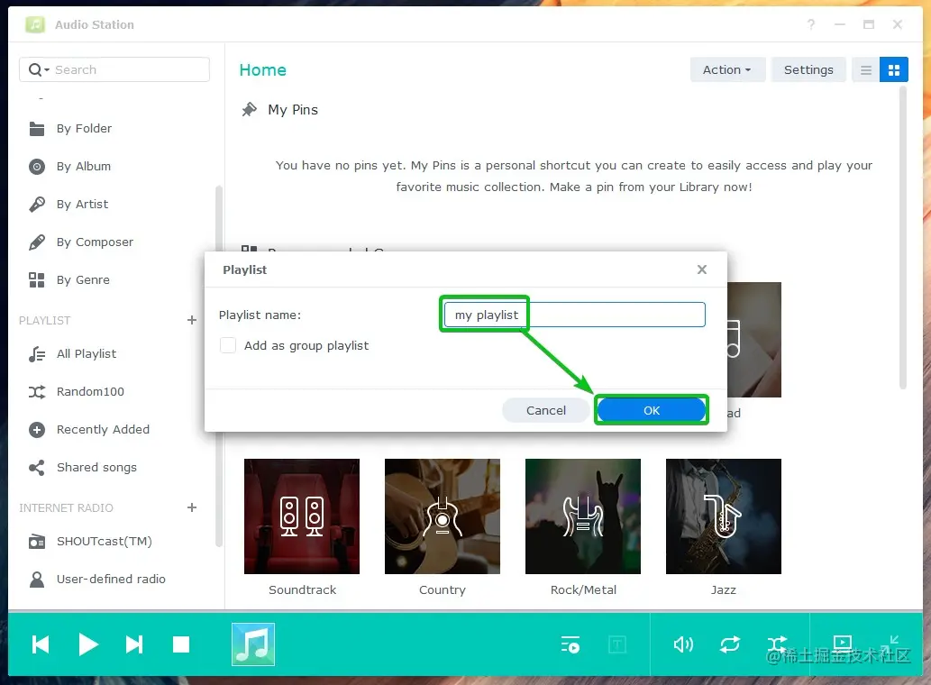Image resolution: width=931 pixels, height=685 pixels.
Task: Cancel the Playlist dialog
Action: (545, 410)
